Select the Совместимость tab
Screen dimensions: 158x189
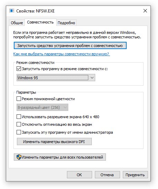pyautogui.click(x=40, y=22)
